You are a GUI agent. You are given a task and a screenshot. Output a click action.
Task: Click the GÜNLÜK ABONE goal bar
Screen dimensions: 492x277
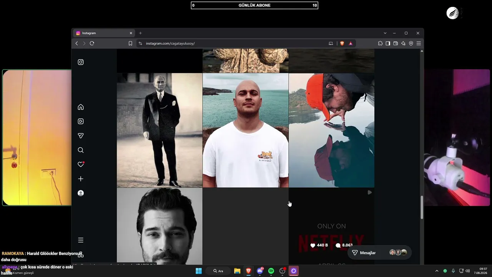[254, 5]
